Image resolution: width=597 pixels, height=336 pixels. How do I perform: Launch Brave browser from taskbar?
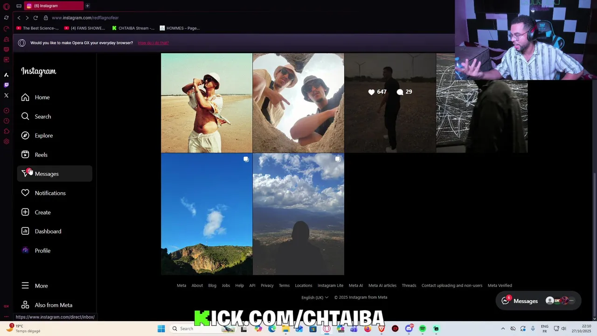[382, 329]
